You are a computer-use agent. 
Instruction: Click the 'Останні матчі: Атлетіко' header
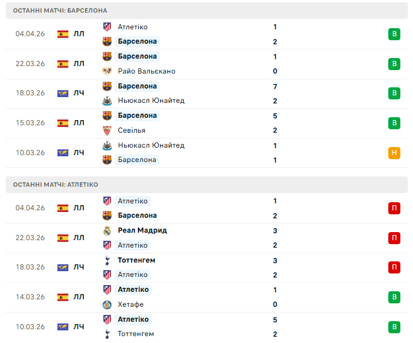point(55,184)
